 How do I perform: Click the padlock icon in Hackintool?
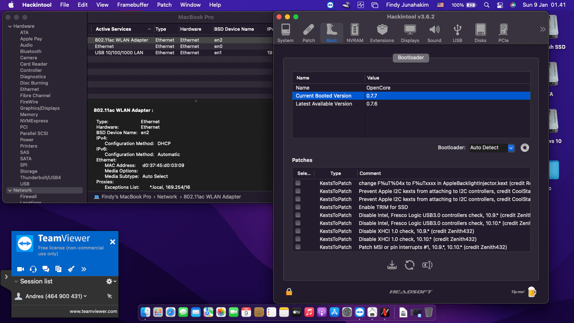click(x=289, y=291)
